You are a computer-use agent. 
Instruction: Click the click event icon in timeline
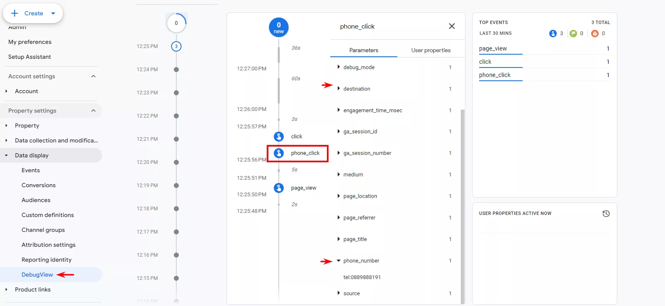point(279,136)
